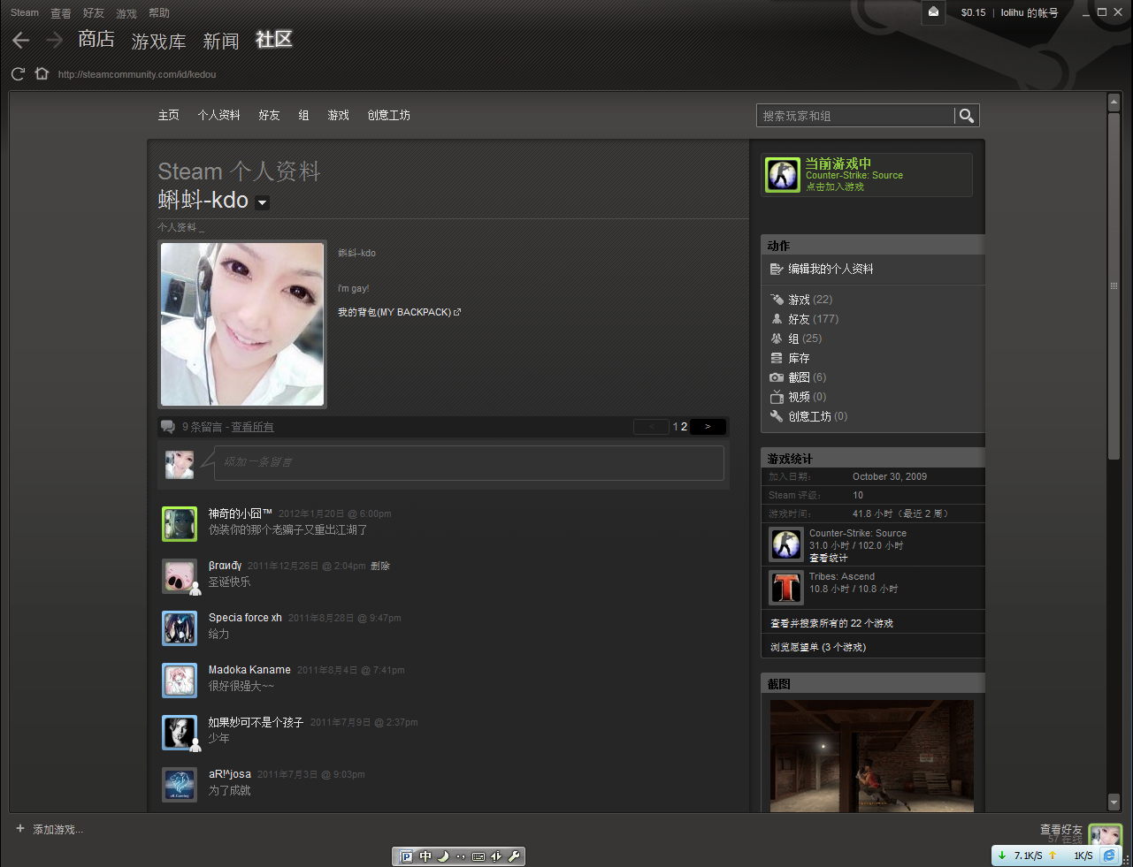
Task: Click the edit-profile pencil document icon
Action: tap(776, 270)
